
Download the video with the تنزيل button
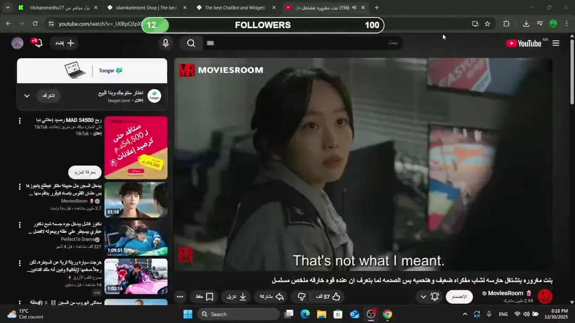point(236,297)
